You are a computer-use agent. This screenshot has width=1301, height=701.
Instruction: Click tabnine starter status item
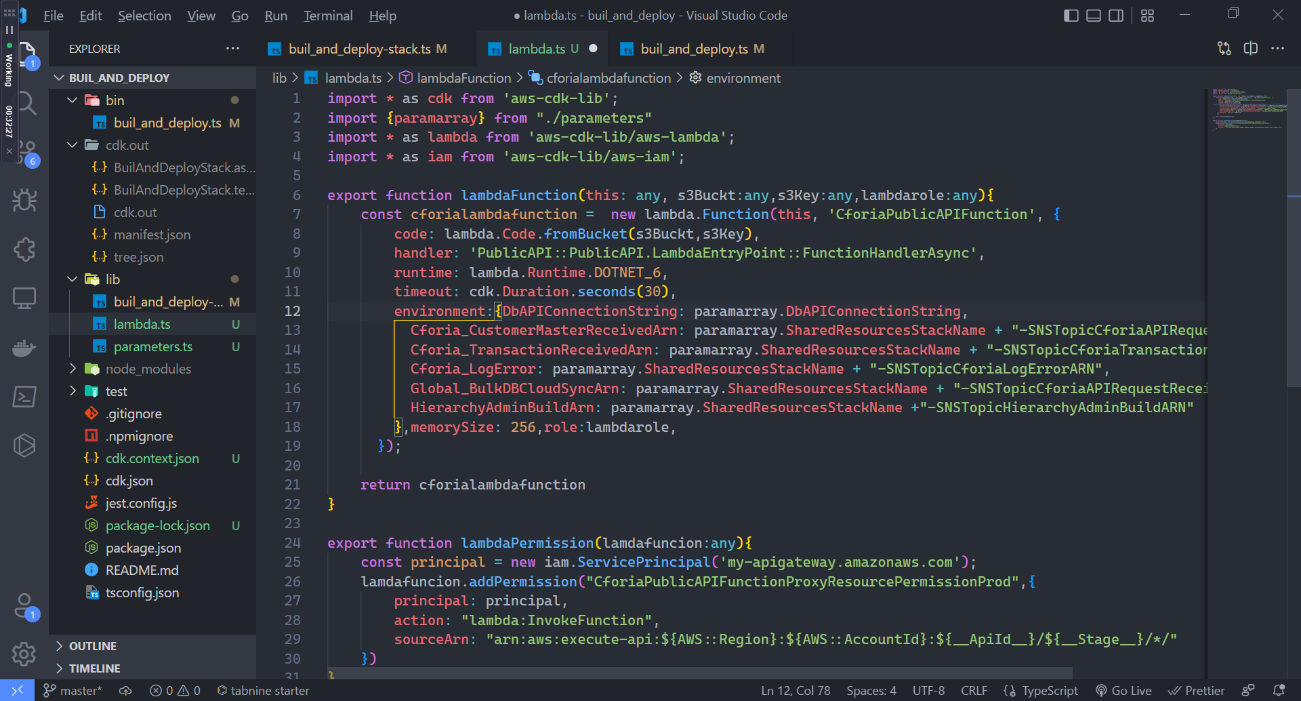(x=263, y=690)
